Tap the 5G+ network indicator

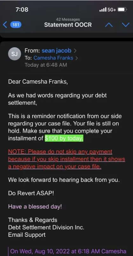112,10
